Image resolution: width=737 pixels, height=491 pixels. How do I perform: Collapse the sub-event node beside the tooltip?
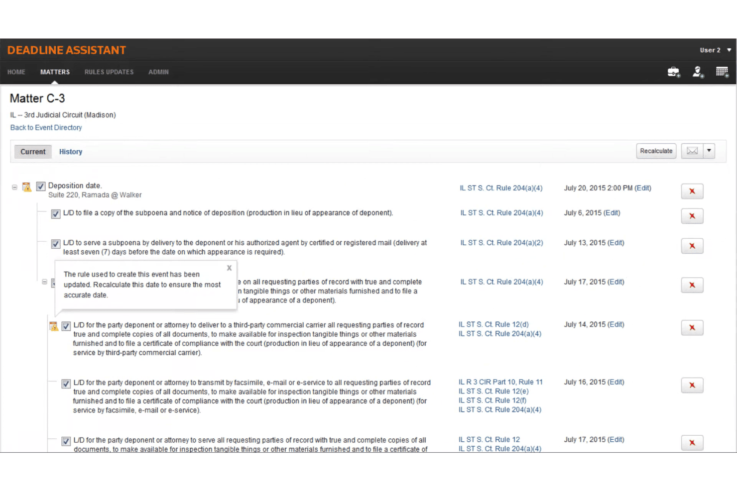(44, 282)
